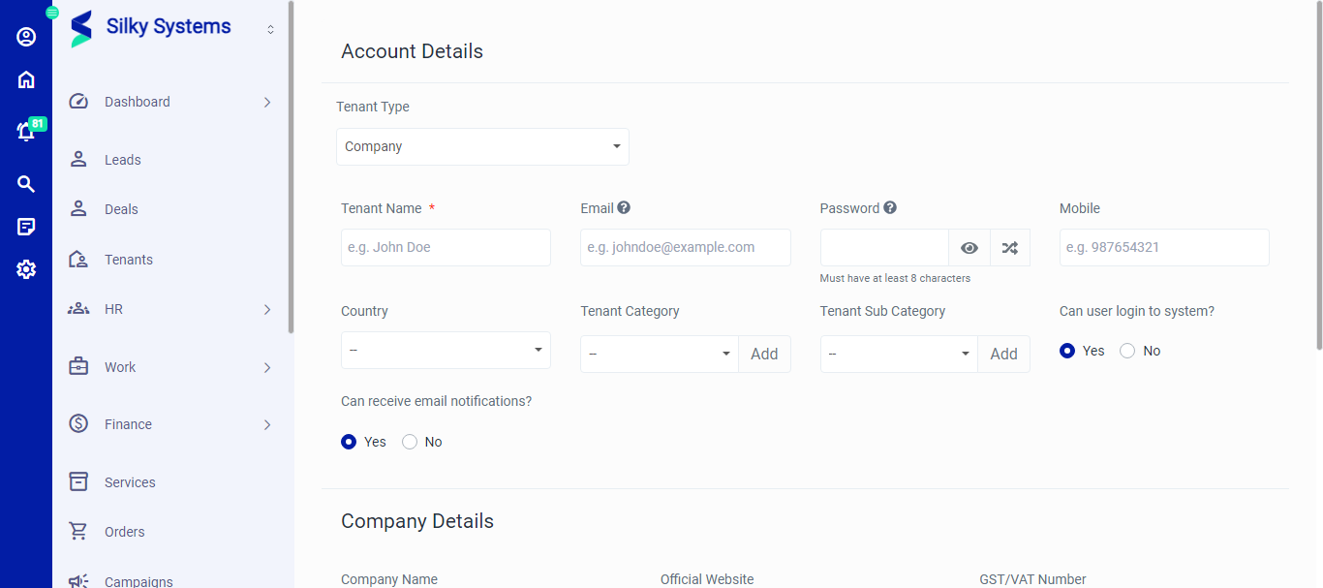Open the Tenant Type dropdown
Screen dimensions: 1323x588
(482, 146)
